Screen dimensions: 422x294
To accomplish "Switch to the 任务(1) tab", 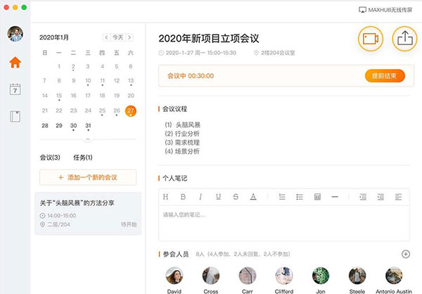I will point(83,158).
